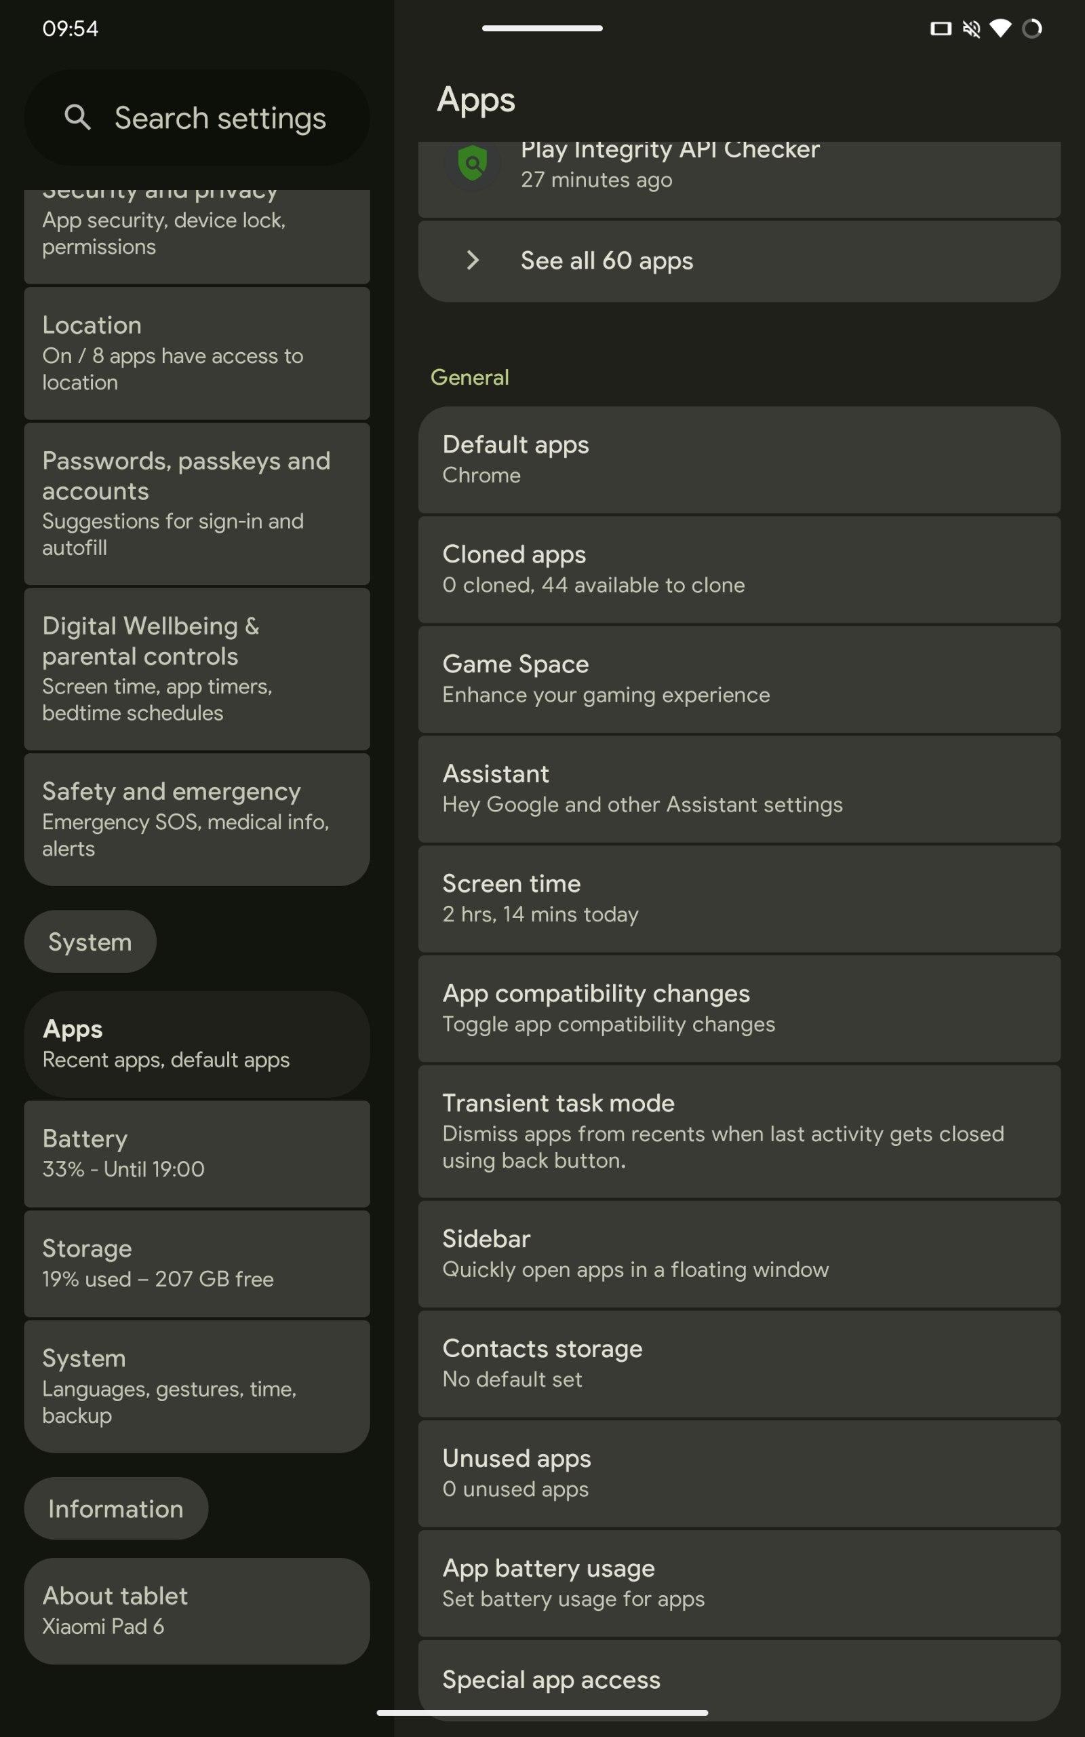Open Location settings in sidebar

[197, 353]
